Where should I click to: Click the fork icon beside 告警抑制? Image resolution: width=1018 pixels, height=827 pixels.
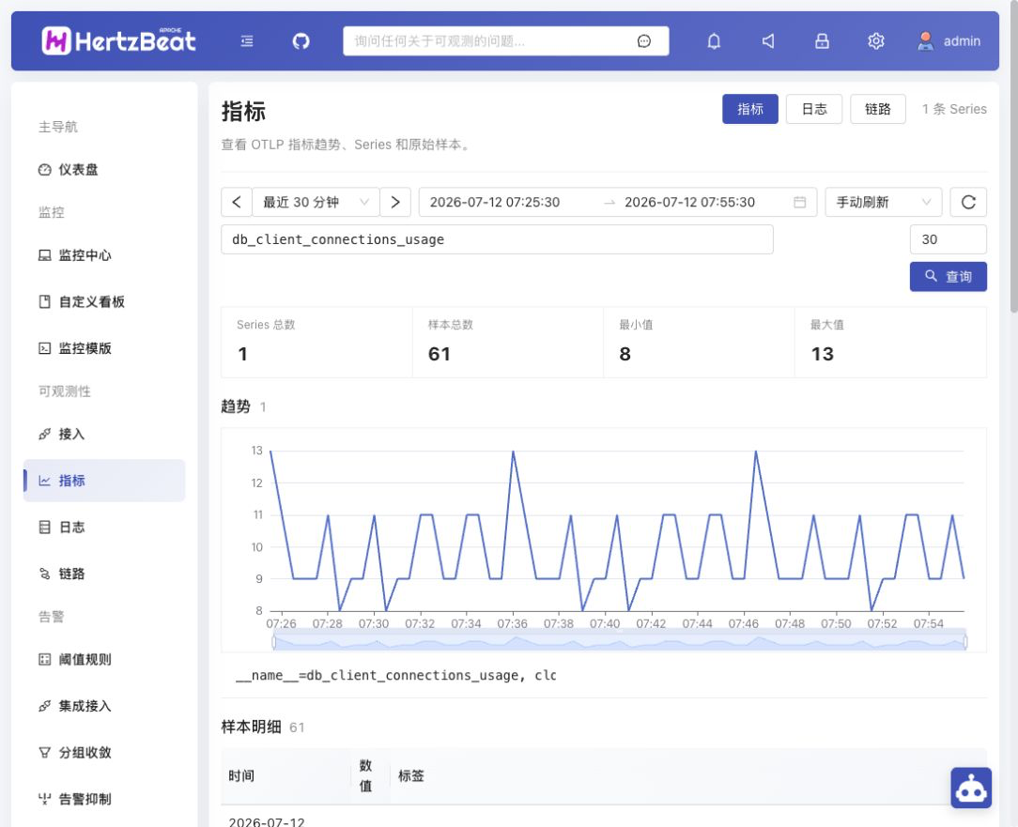click(x=44, y=799)
